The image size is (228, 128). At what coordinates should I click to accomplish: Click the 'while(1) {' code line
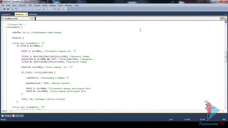point(18,38)
